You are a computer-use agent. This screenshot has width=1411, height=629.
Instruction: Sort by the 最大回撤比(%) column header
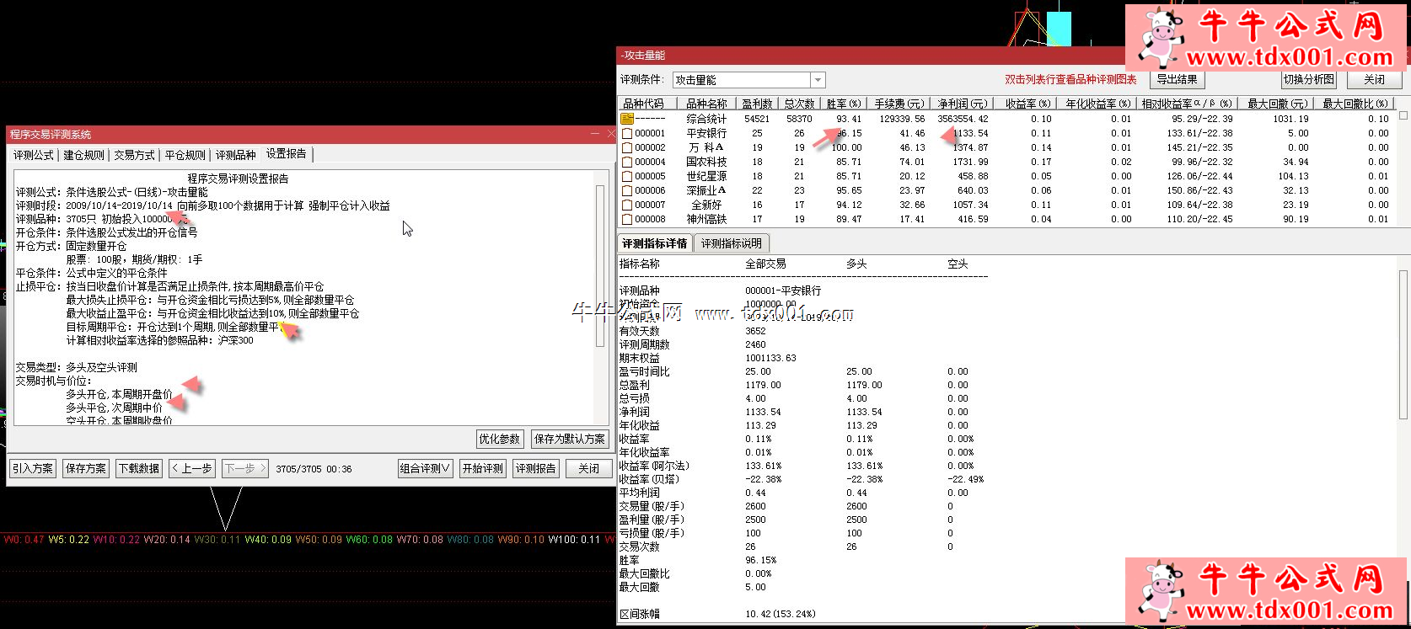[x=1355, y=104]
